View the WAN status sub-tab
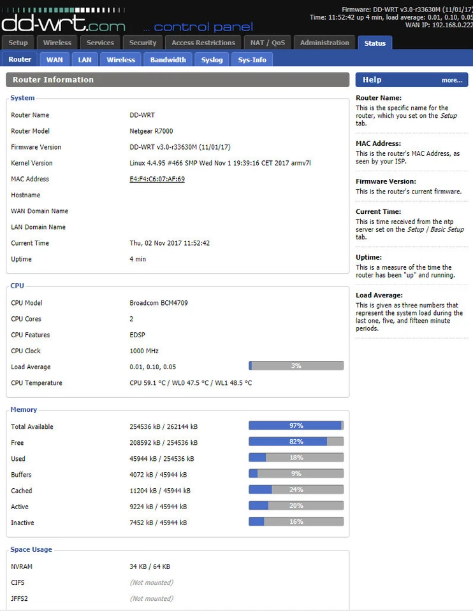This screenshot has width=473, height=611. coord(54,59)
